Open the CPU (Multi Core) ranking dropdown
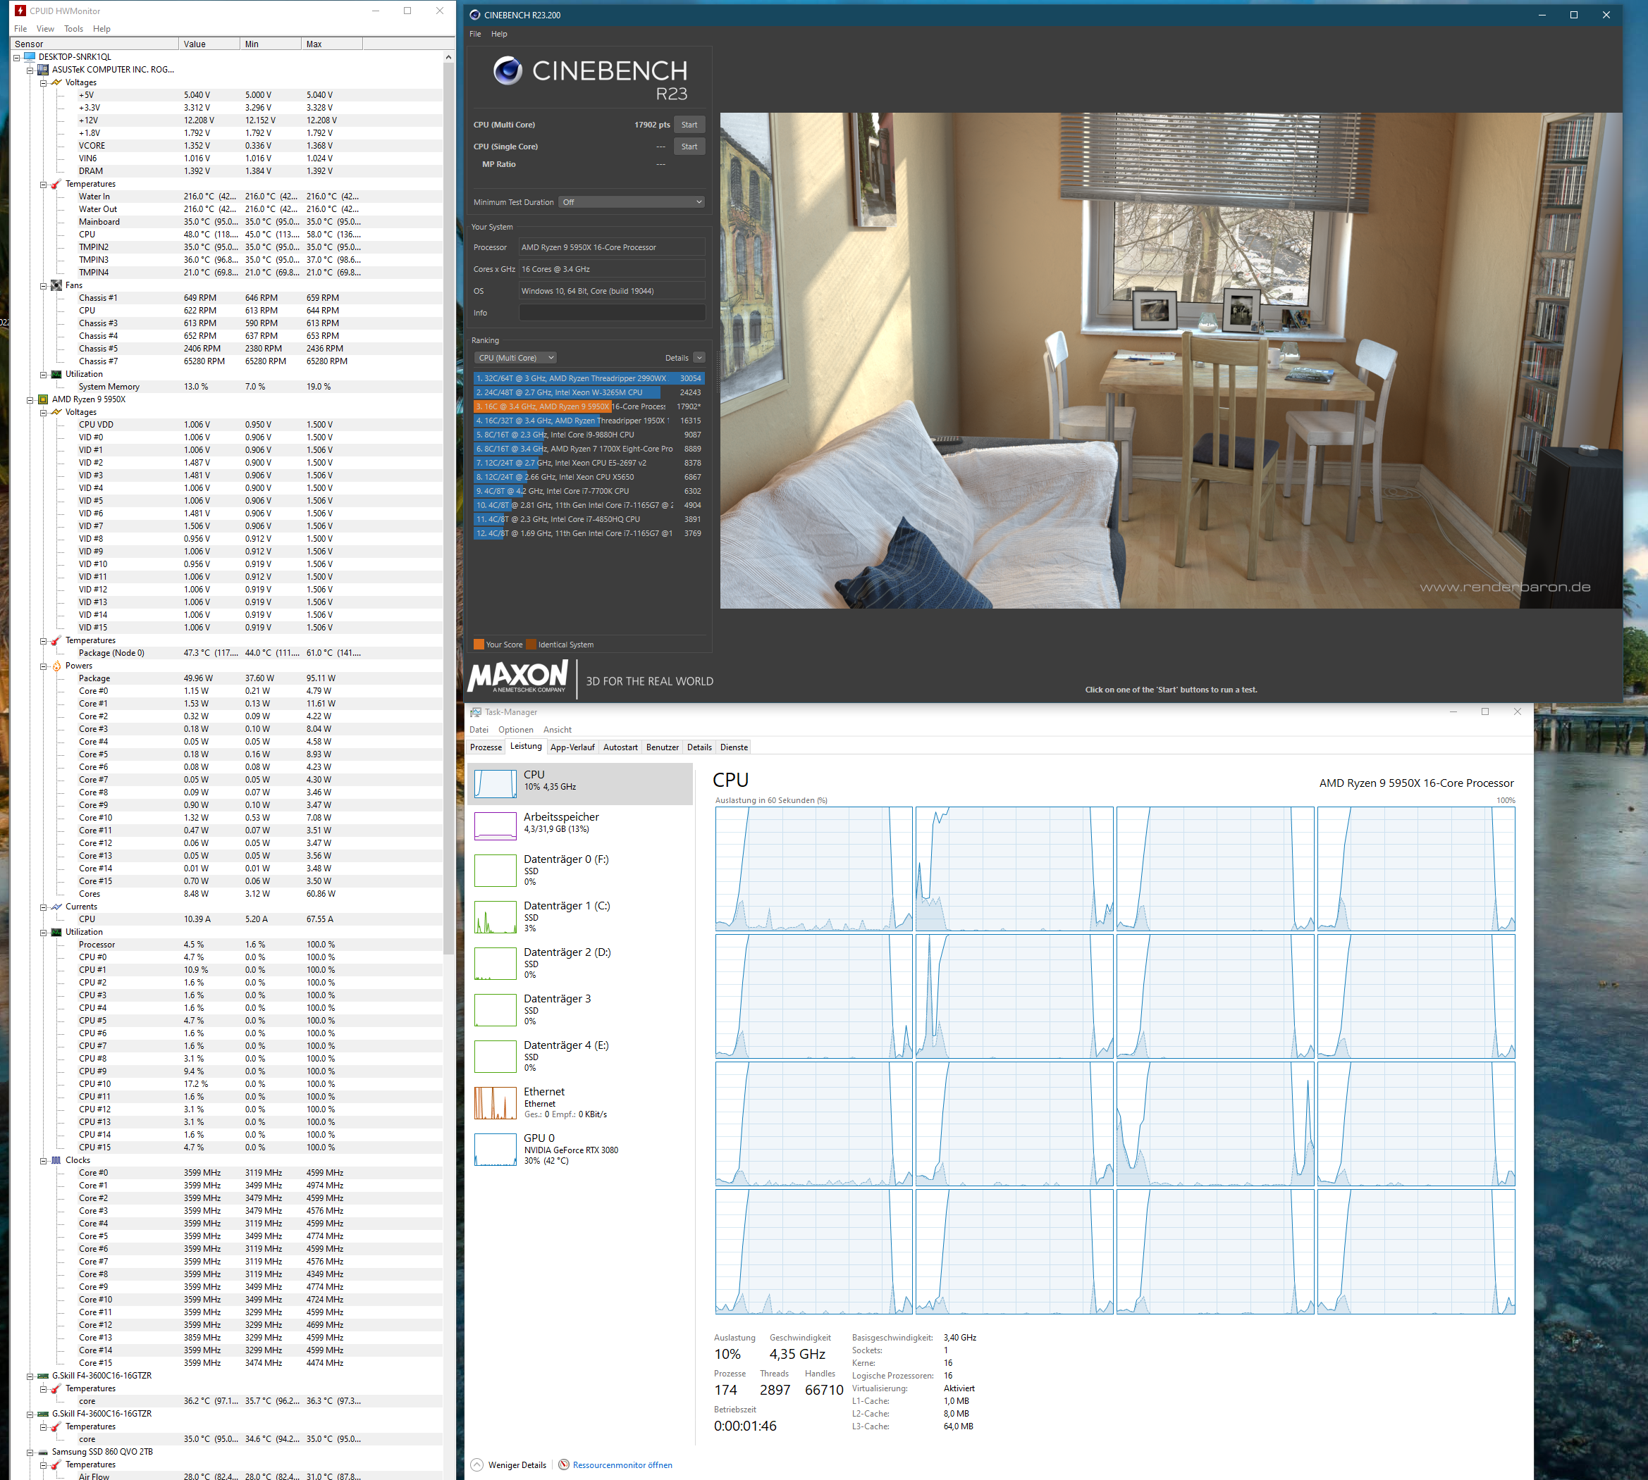 [x=516, y=358]
